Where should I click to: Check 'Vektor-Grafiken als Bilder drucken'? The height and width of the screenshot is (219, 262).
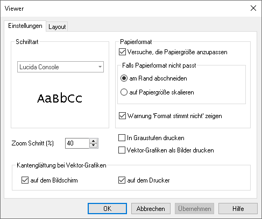pyautogui.click(x=122, y=150)
